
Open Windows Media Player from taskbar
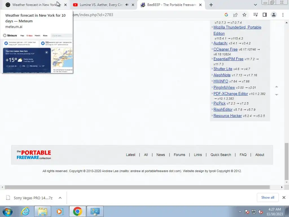pyautogui.click(x=60, y=211)
